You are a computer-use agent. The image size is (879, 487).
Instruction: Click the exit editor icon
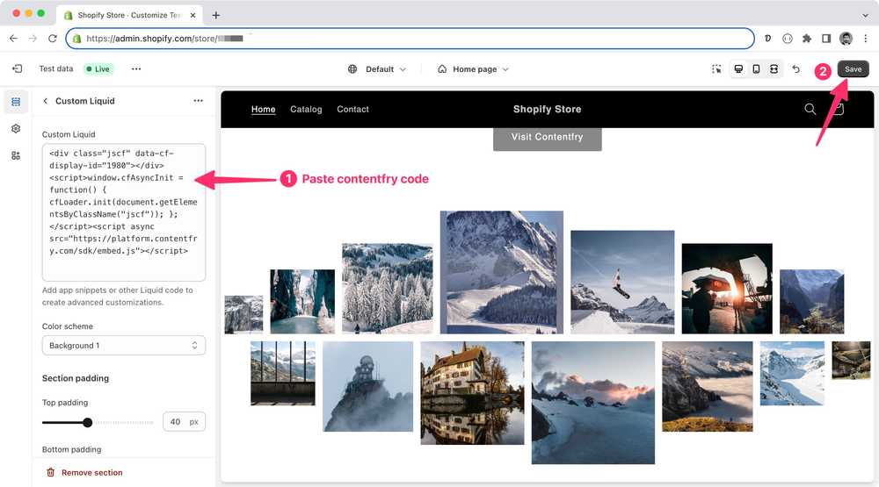coord(17,68)
